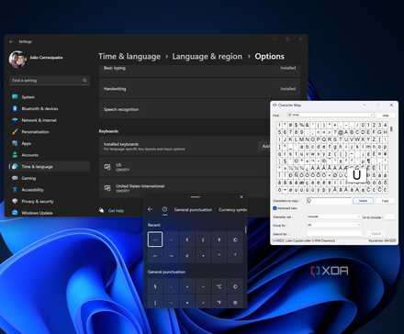Focus the Characters to copy field
This screenshot has height=334, width=404.
click(x=329, y=201)
